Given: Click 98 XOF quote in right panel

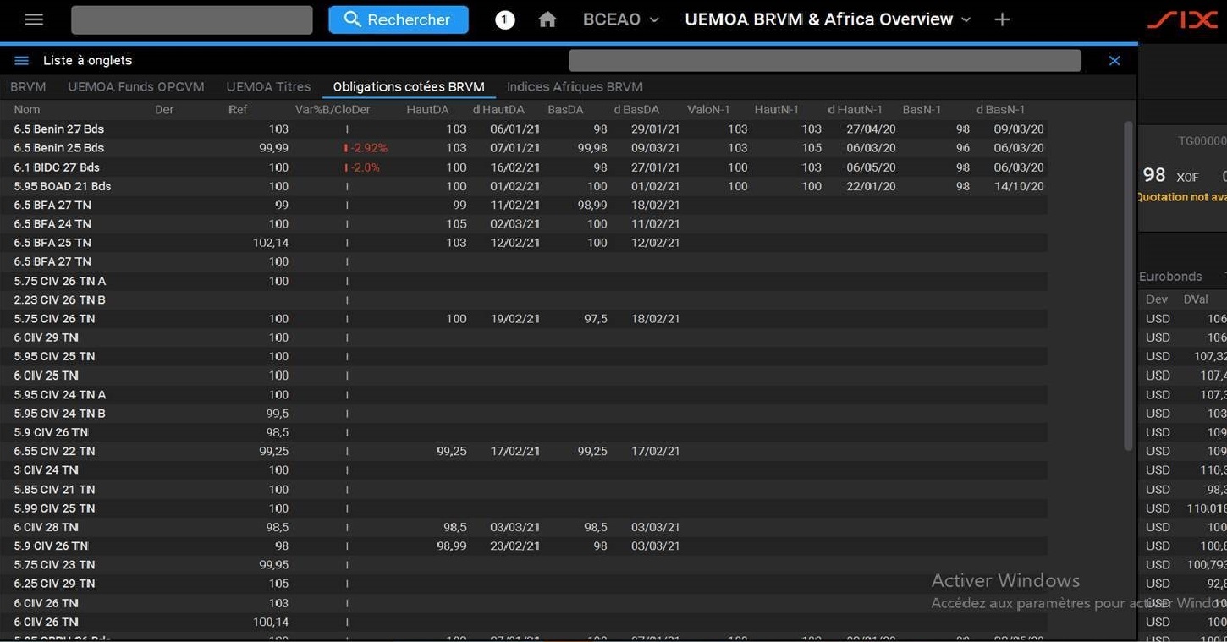Looking at the screenshot, I should pos(1170,176).
